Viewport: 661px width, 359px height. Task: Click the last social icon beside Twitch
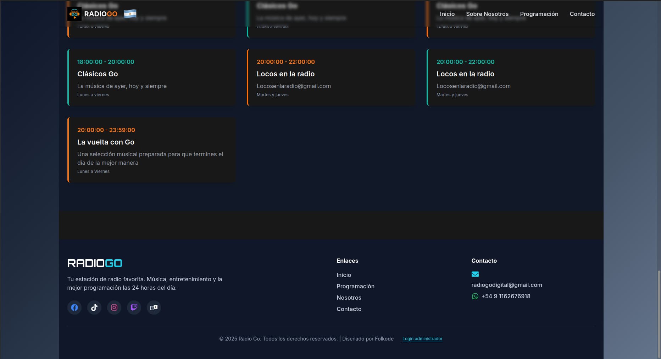pos(154,308)
